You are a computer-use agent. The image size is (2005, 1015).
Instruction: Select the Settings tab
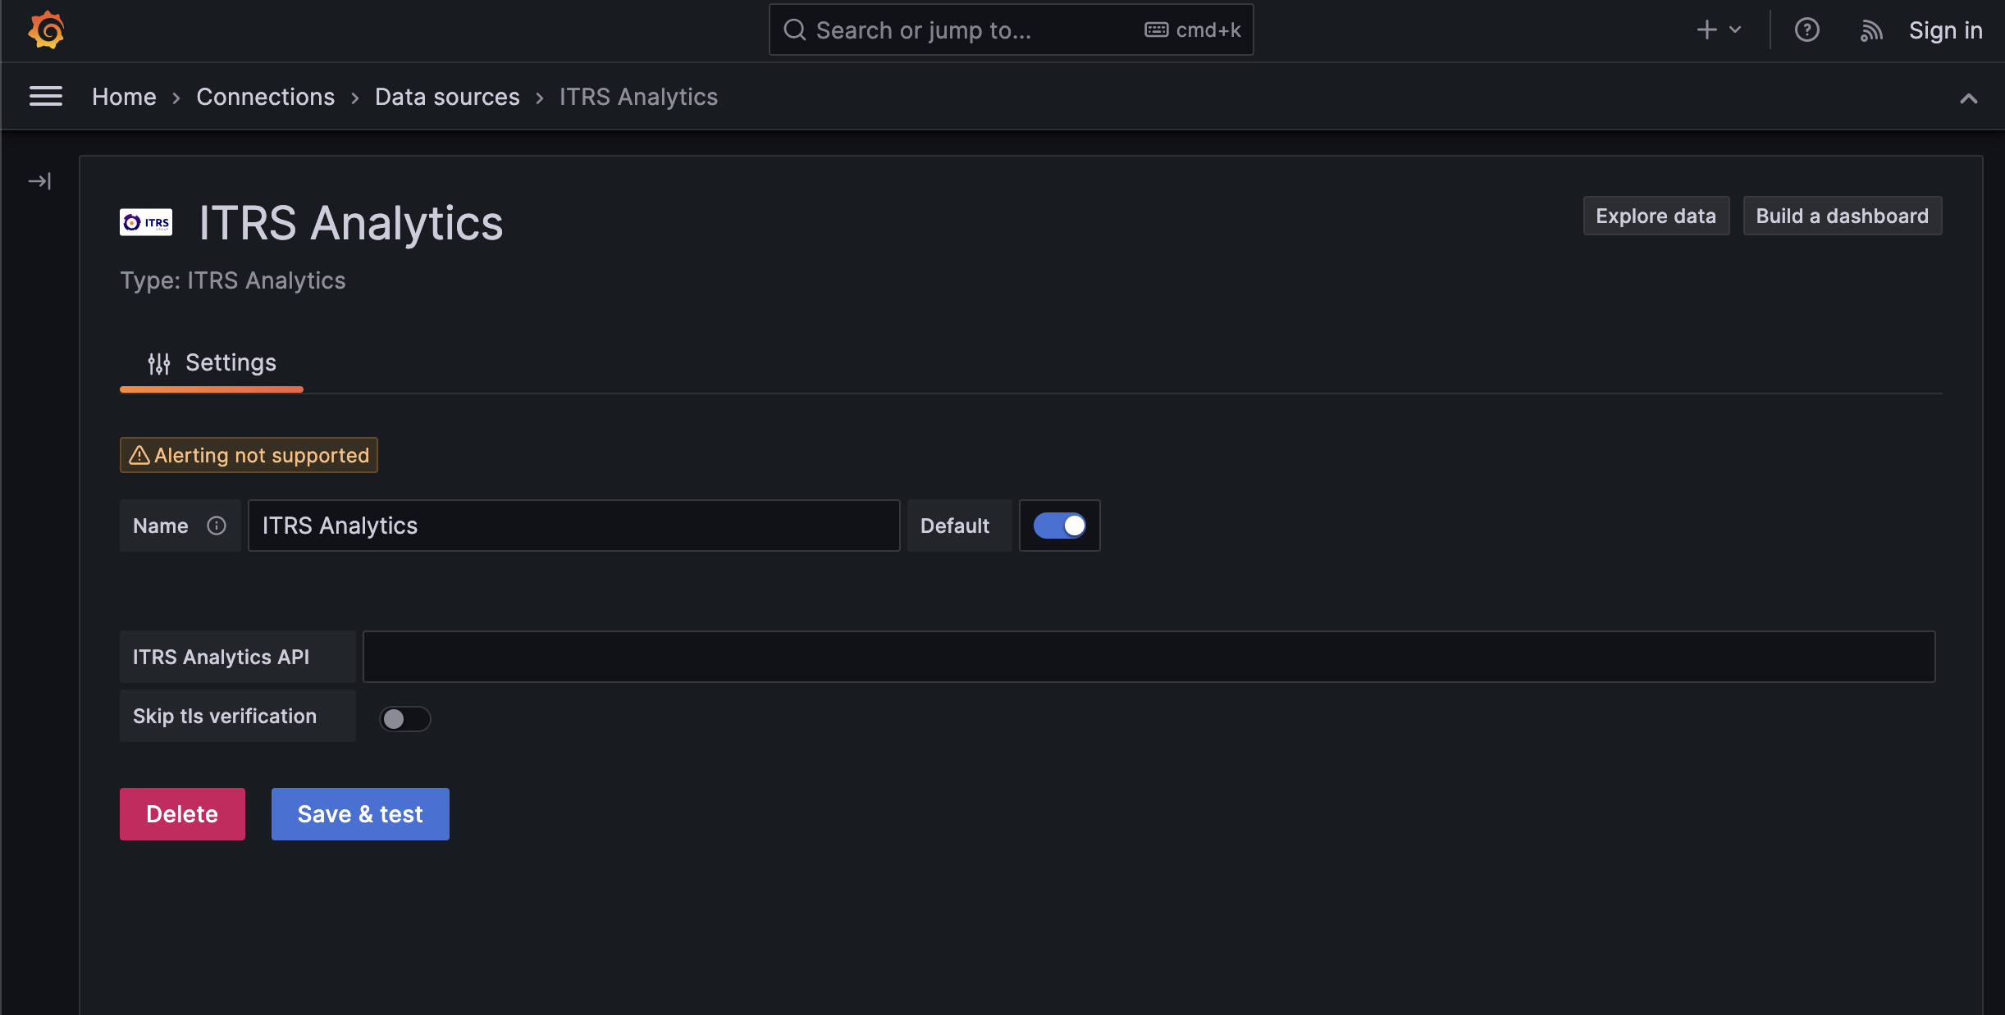click(x=212, y=363)
